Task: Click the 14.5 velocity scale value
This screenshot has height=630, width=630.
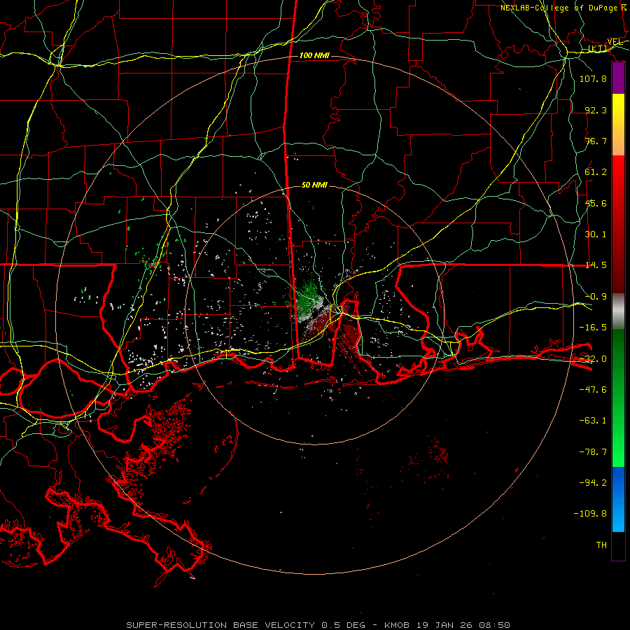Action: (596, 265)
